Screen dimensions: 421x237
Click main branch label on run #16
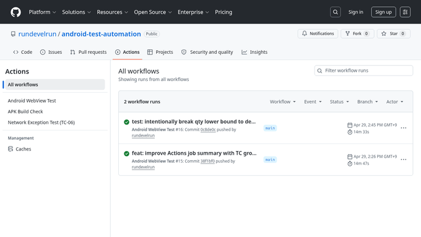[x=270, y=128]
